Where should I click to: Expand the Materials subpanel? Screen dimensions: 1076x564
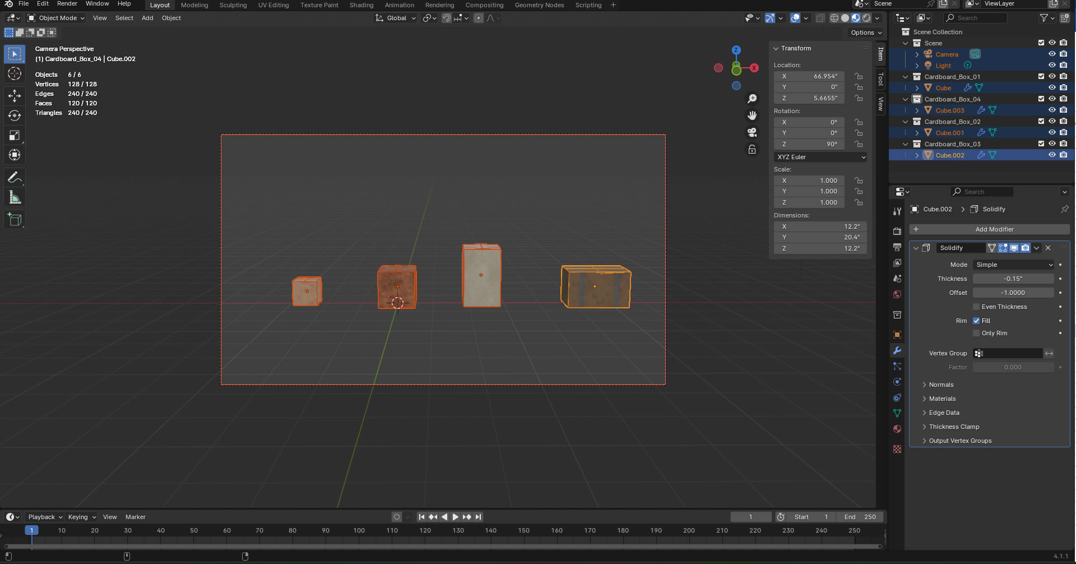942,399
